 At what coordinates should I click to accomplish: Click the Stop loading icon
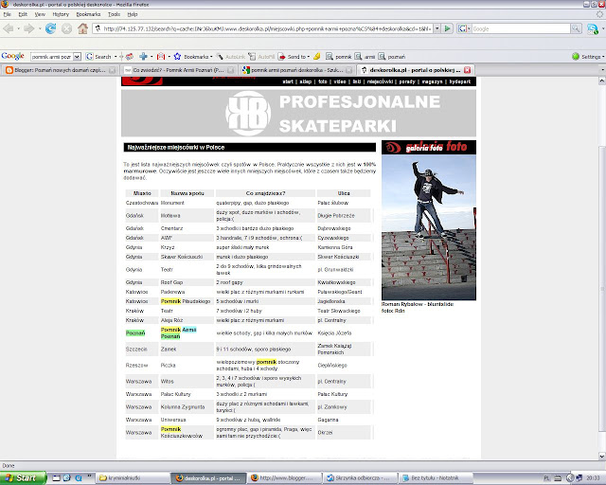(66, 28)
